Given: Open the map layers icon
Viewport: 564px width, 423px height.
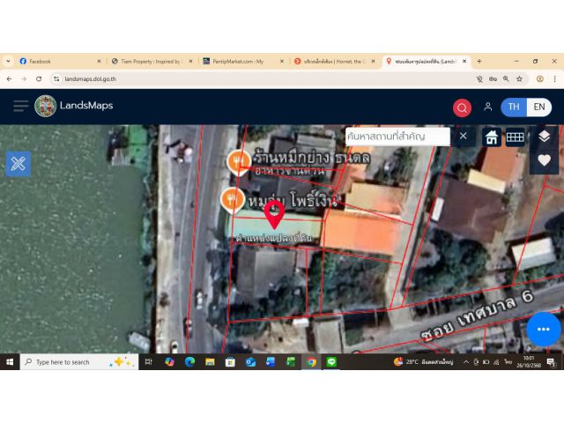Looking at the screenshot, I should pyautogui.click(x=544, y=137).
